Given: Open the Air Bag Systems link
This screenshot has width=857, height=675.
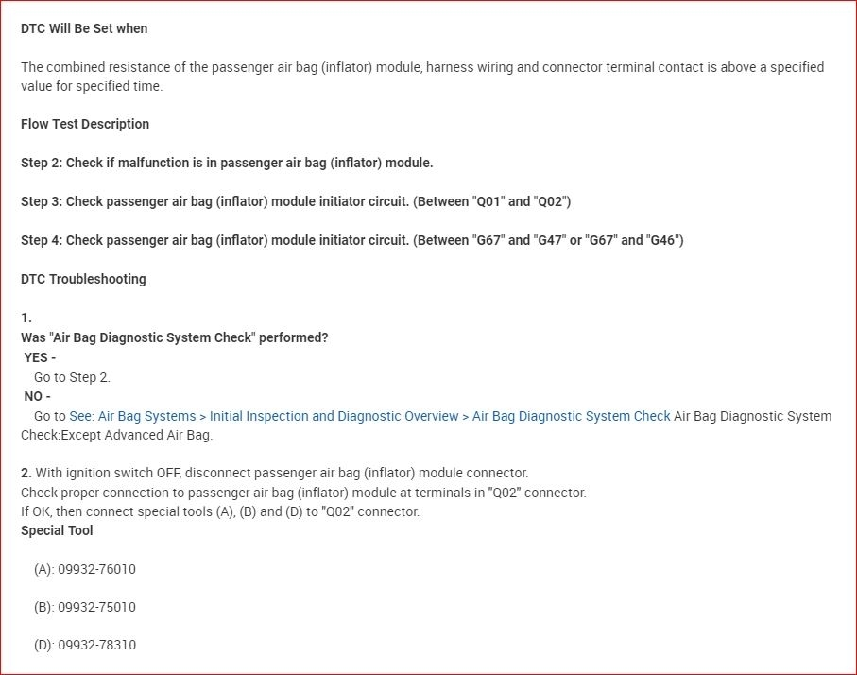Looking at the screenshot, I should (146, 416).
